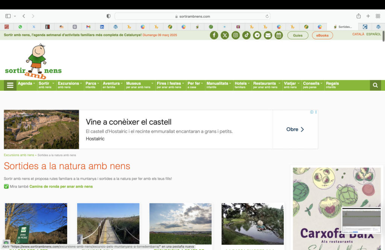
Task: Open the cloudy sky field thumbnail
Action: [180, 223]
